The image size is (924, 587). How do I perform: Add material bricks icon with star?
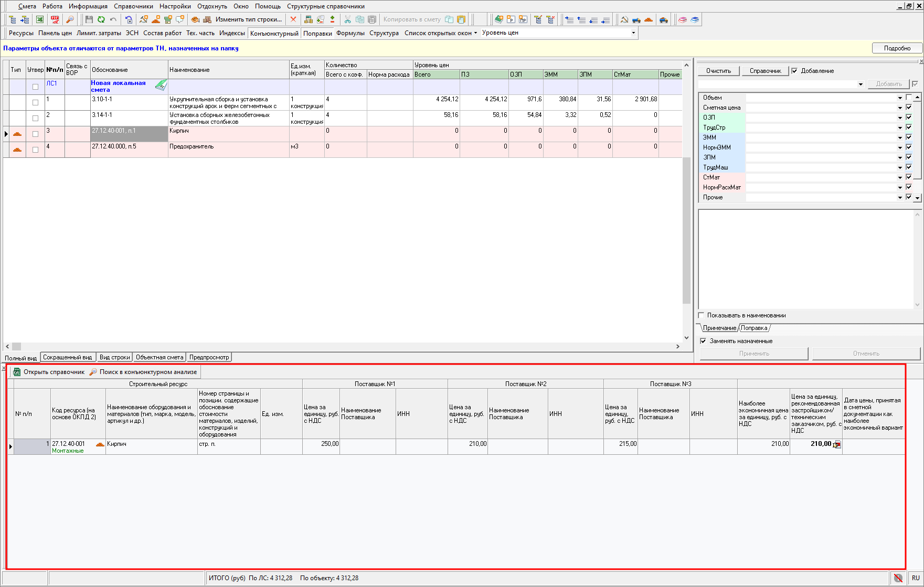click(156, 19)
